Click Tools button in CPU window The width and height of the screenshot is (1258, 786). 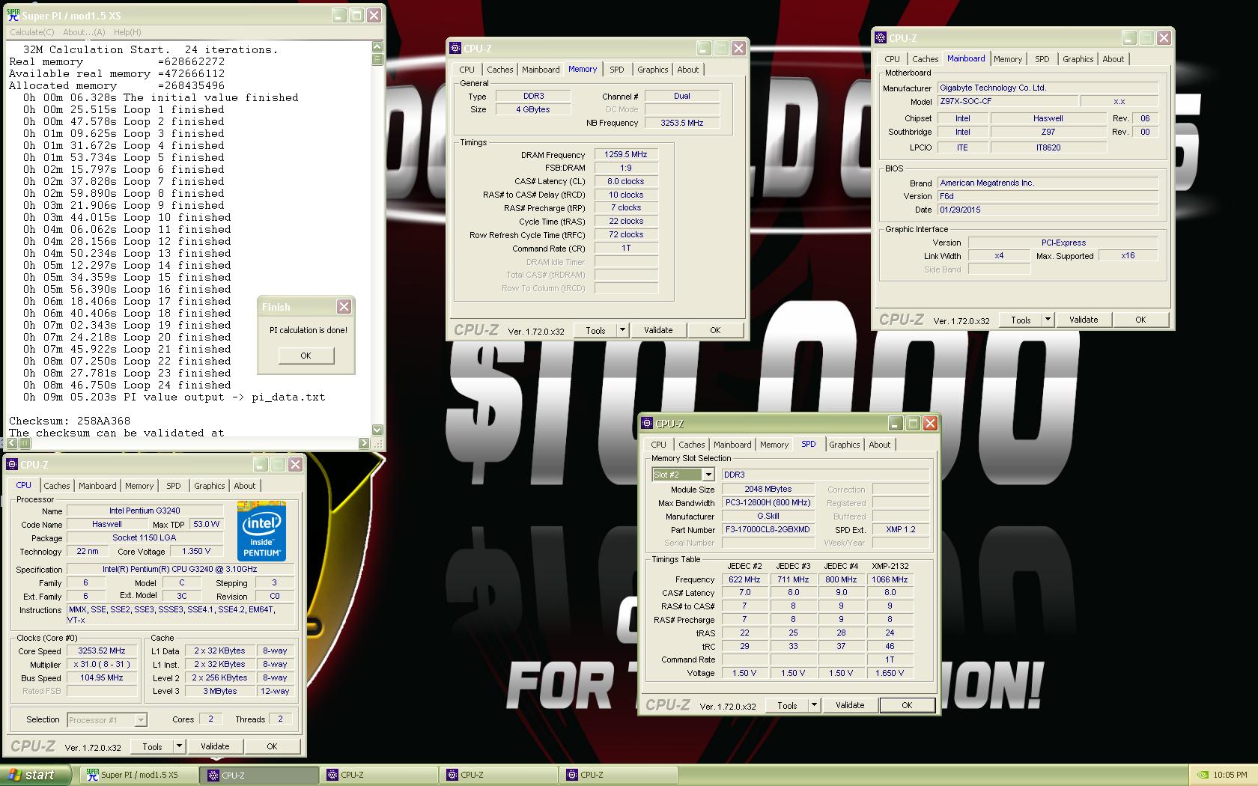click(152, 746)
